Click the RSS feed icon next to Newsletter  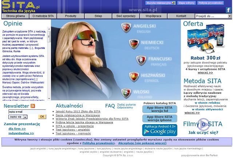point(33,106)
